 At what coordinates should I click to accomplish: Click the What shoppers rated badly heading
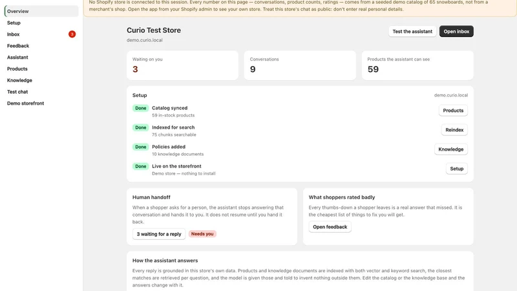click(x=342, y=197)
